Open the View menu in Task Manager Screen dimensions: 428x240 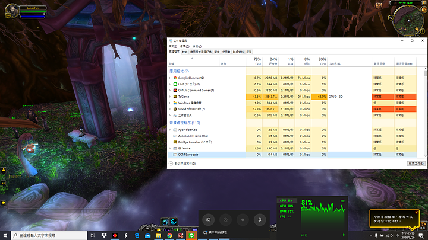[197, 47]
